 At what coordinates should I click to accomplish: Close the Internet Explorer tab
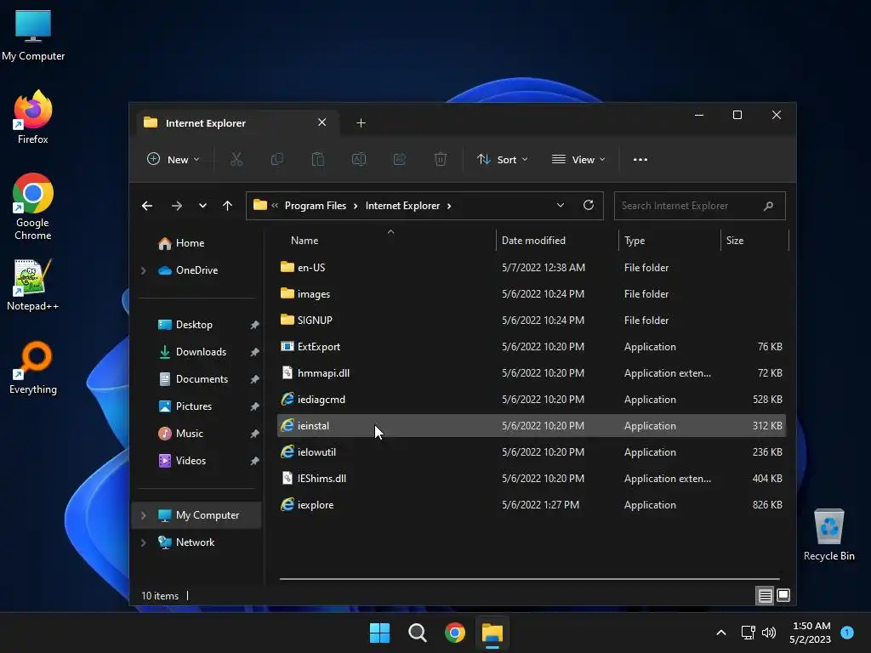pyautogui.click(x=322, y=122)
